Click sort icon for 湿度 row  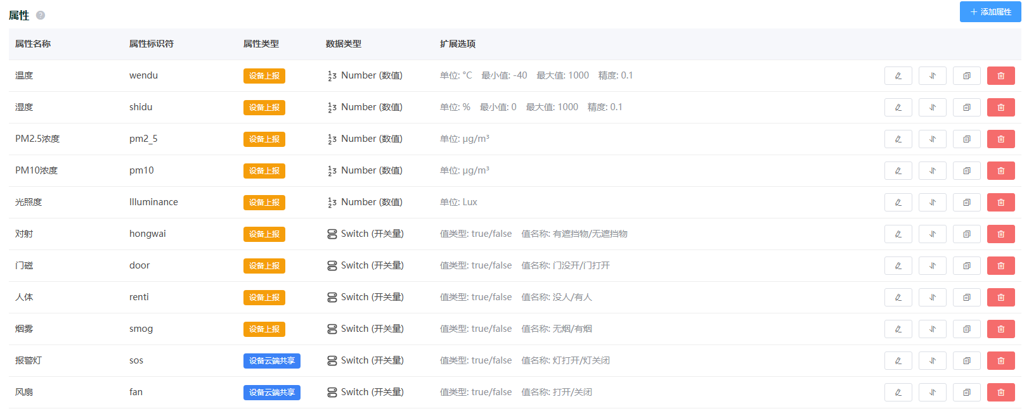pos(932,108)
